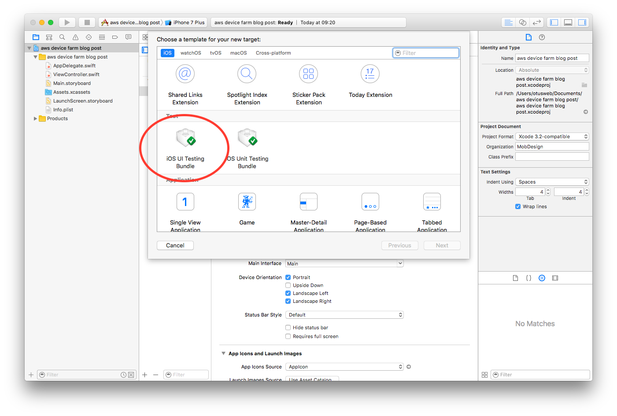This screenshot has width=617, height=416.
Task: Collapse aws device farm blog post group
Action: point(36,57)
